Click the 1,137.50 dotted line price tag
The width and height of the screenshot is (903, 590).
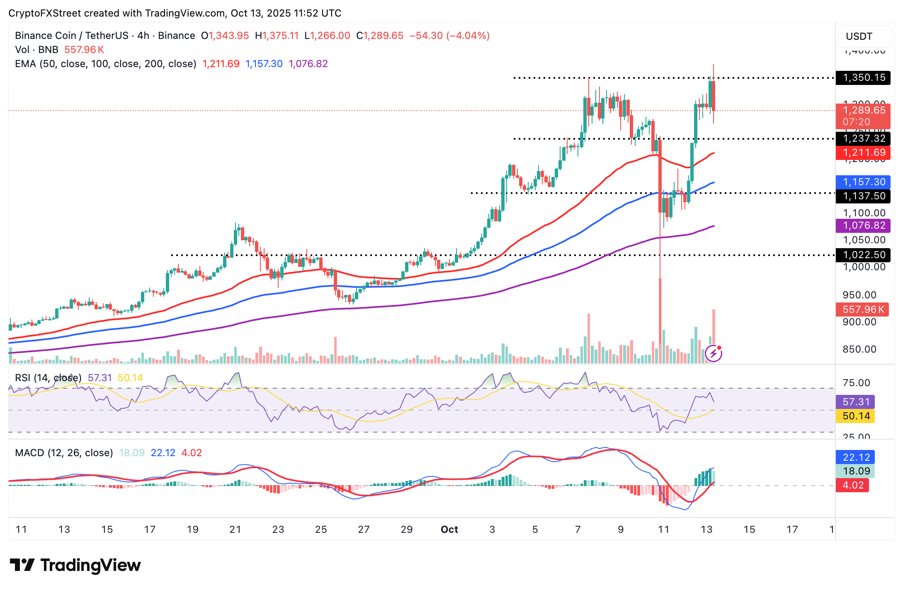(863, 196)
